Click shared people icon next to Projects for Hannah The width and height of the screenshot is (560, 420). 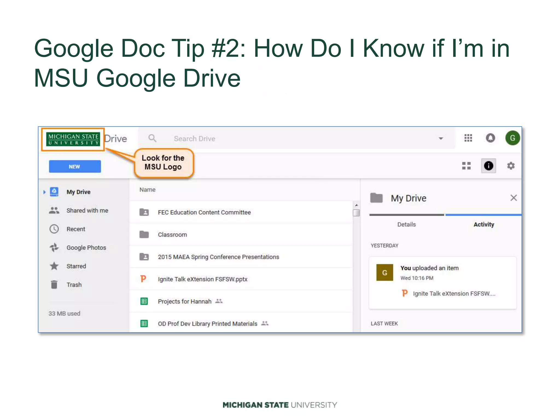point(219,301)
